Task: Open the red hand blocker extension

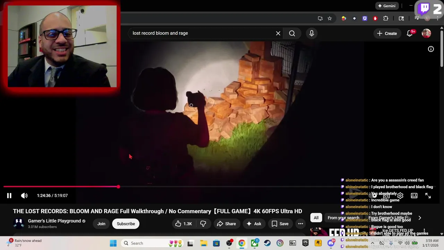Action: [375, 18]
